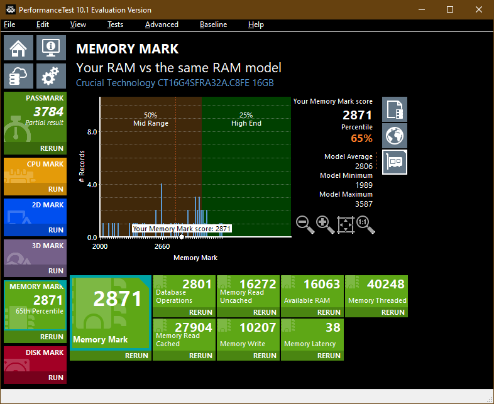
Task: Open the View menu
Action: point(78,25)
